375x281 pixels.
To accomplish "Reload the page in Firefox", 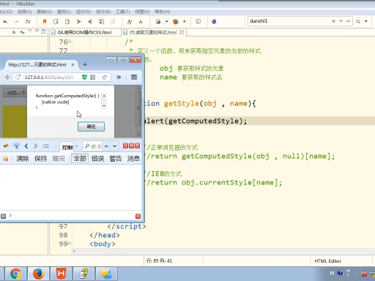I will tap(105, 78).
